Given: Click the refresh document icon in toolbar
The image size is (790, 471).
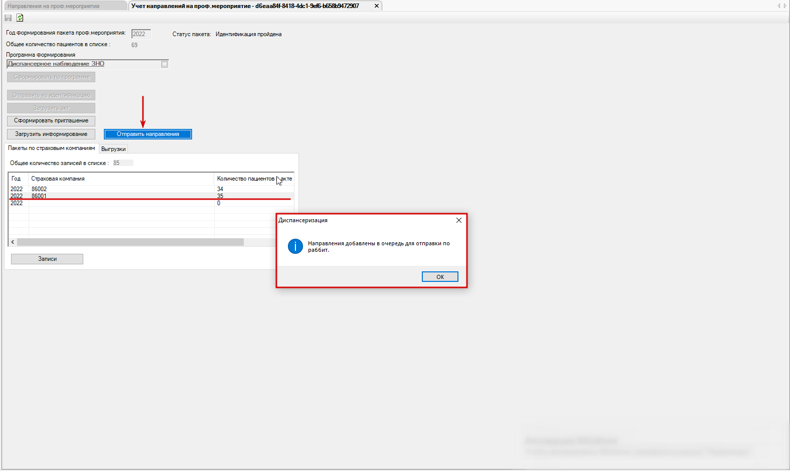Looking at the screenshot, I should pyautogui.click(x=20, y=18).
